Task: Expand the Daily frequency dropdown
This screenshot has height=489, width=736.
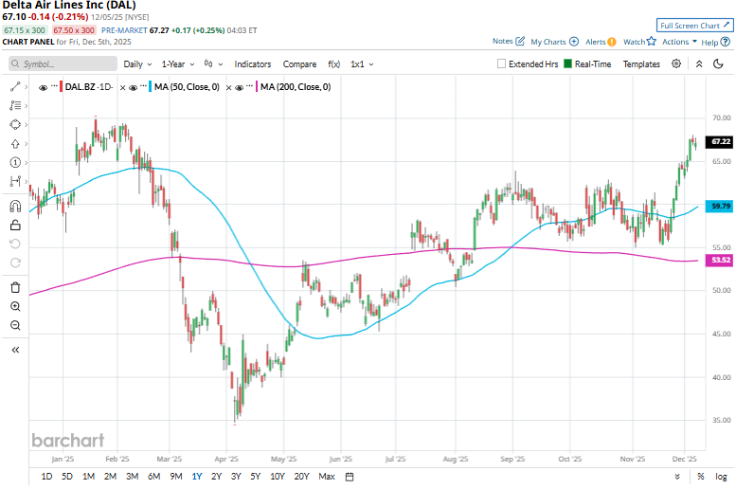Action: click(136, 64)
